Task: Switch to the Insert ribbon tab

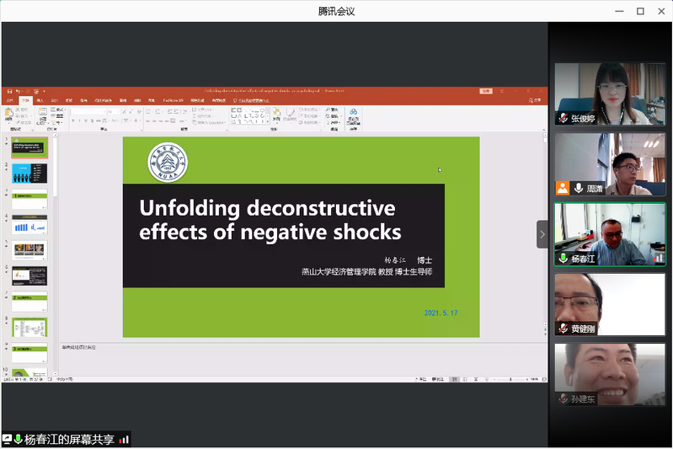Action: (x=40, y=100)
